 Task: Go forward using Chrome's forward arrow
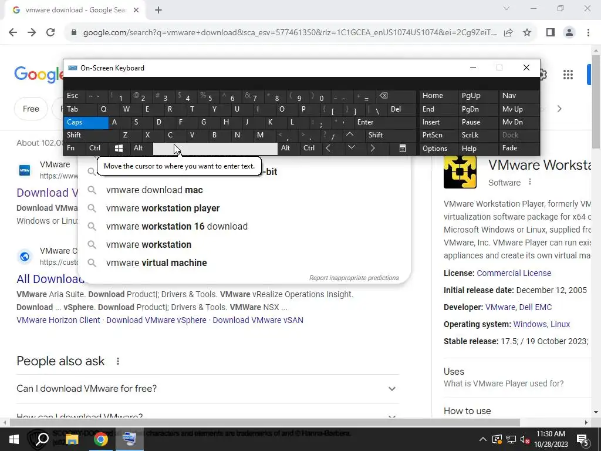32,33
